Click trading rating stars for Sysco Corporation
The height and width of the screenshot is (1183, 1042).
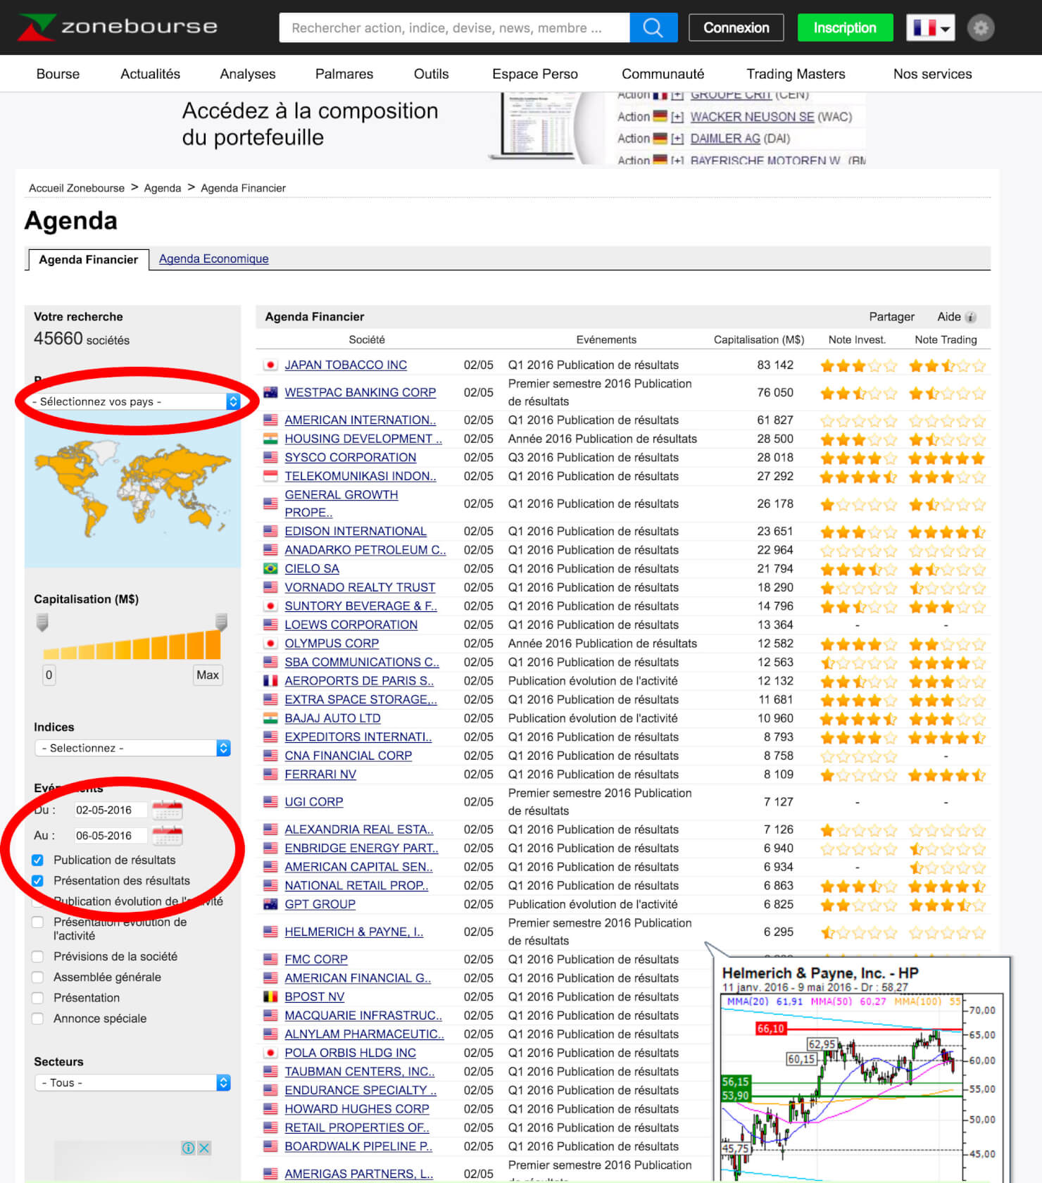pos(947,458)
